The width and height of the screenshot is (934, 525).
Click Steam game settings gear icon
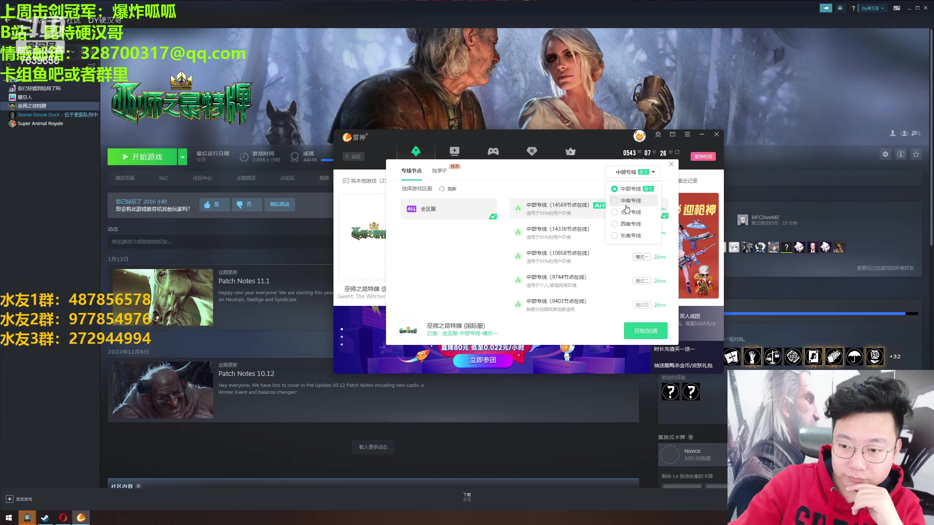click(885, 154)
